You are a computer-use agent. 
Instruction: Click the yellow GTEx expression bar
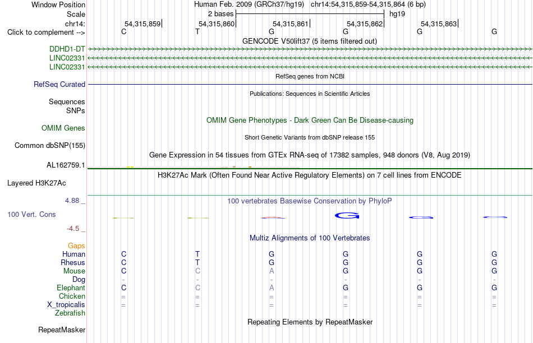(130, 167)
